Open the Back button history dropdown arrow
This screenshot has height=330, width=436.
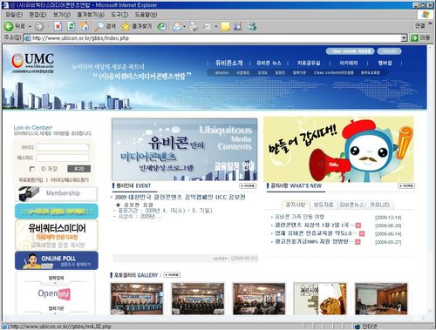coord(30,26)
